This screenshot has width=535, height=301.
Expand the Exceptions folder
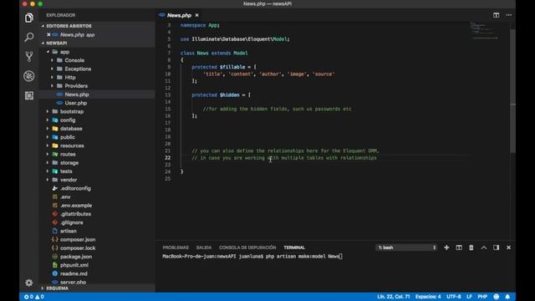(78, 69)
